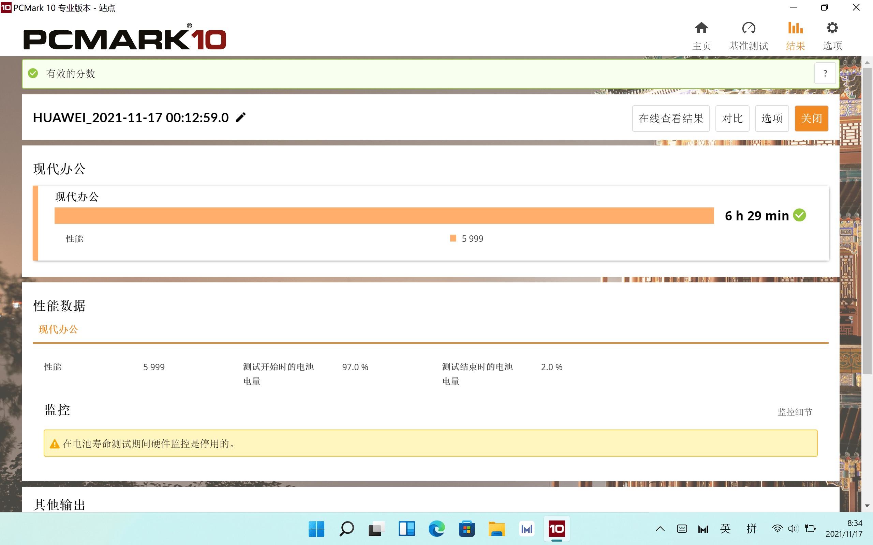Click the title HUAWEI_2021-11-17 00:12:59.0
Image resolution: width=873 pixels, height=545 pixels.
pyautogui.click(x=131, y=118)
